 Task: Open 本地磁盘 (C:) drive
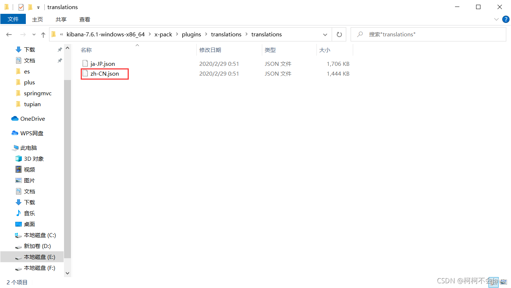pos(40,235)
